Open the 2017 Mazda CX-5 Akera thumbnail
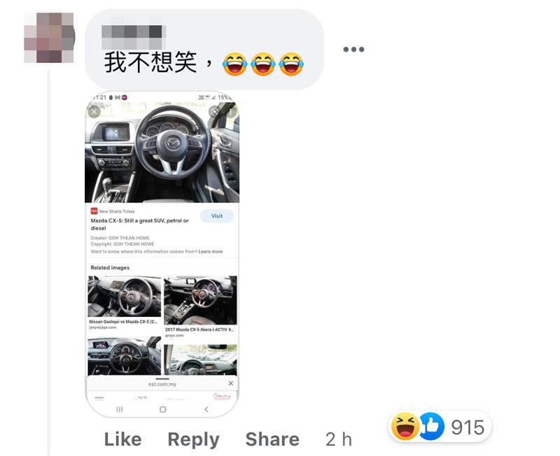This screenshot has height=456, width=560. pos(200,300)
